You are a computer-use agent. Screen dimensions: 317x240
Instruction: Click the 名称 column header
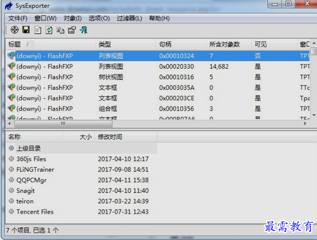34,137
